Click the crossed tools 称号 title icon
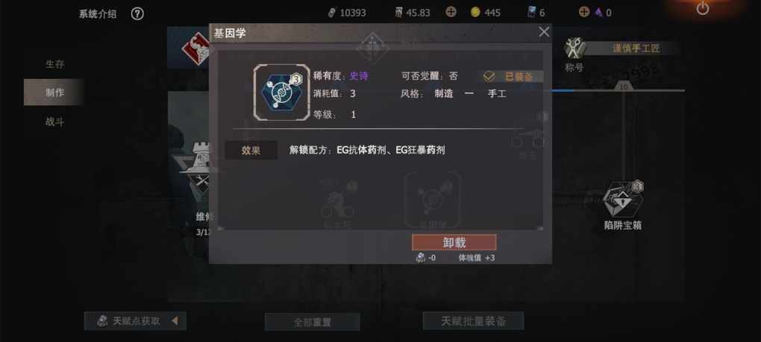Viewport: 761px width, 342px height. [574, 48]
